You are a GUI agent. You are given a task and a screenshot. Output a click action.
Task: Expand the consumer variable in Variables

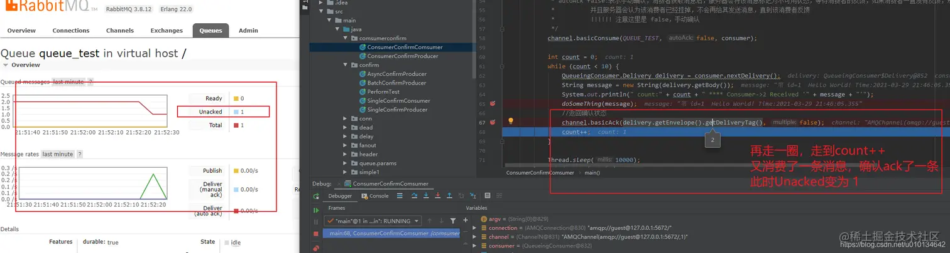coord(474,246)
